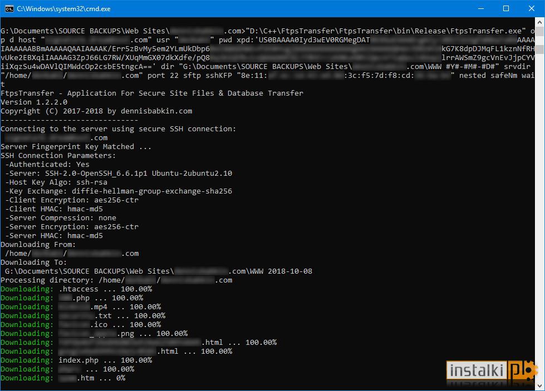Click the 'Downloading From:' line

pos(38,245)
